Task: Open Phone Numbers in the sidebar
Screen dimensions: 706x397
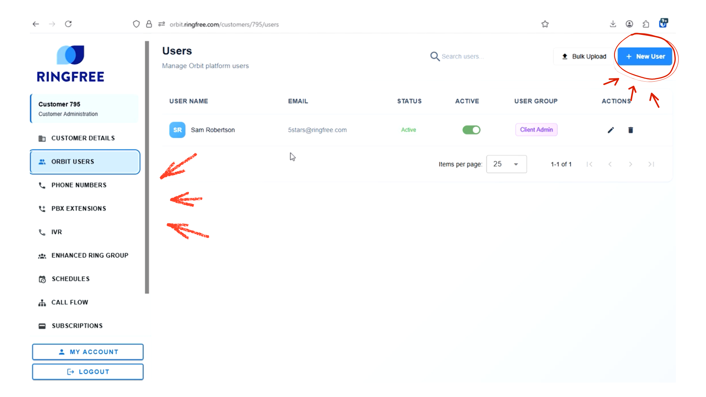Action: coord(79,185)
